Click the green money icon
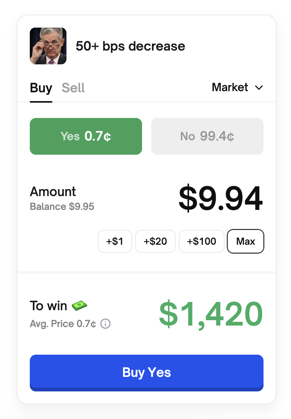The width and height of the screenshot is (291, 419). (79, 305)
